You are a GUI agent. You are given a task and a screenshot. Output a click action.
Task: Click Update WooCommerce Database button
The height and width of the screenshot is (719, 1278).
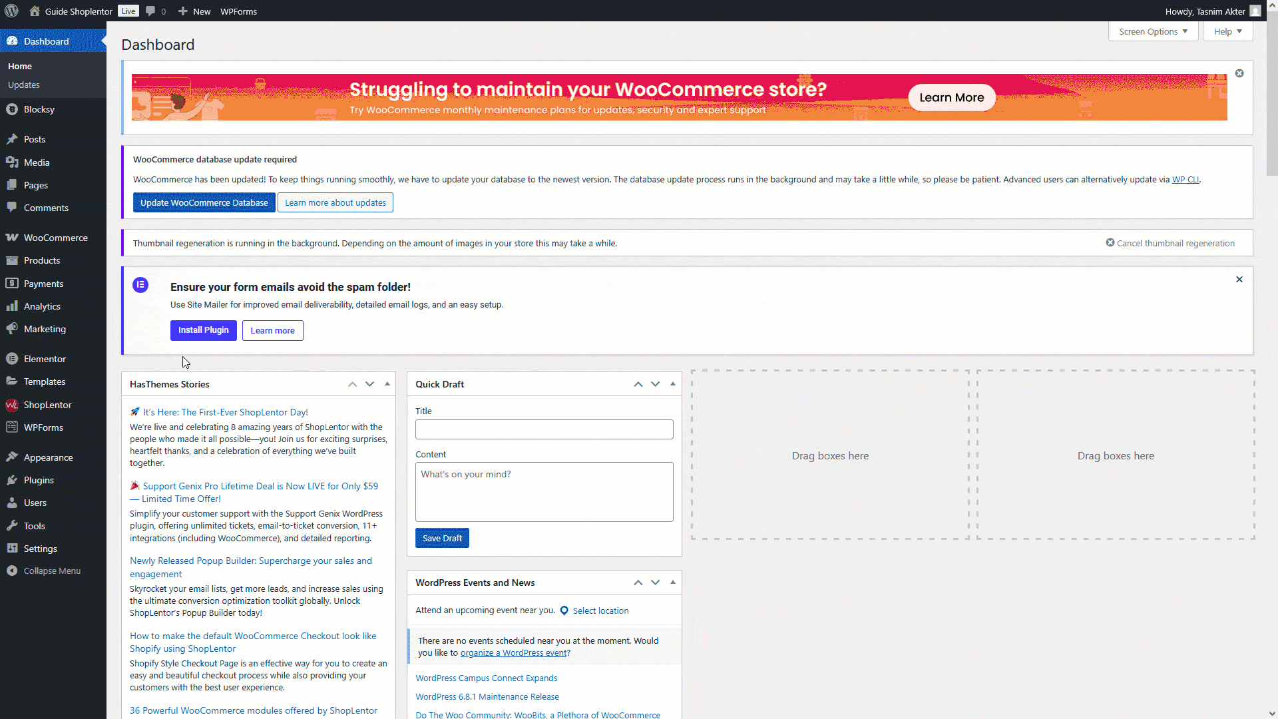[x=204, y=202]
